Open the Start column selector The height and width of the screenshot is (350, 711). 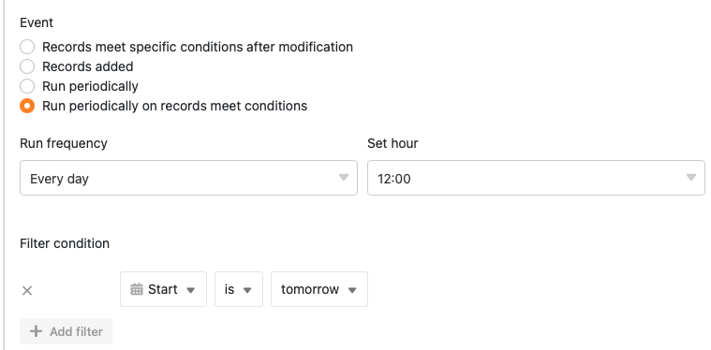163,289
